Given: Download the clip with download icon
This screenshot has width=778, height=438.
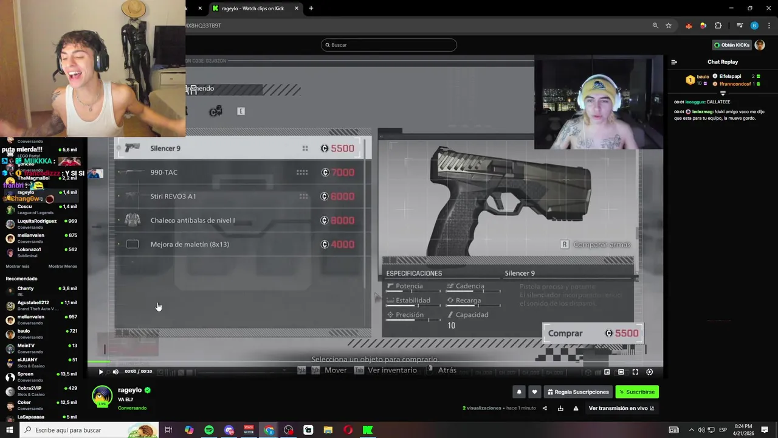Looking at the screenshot, I should tap(560, 408).
